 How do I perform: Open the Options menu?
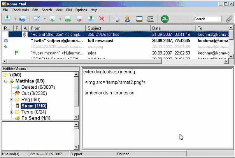point(81,10)
